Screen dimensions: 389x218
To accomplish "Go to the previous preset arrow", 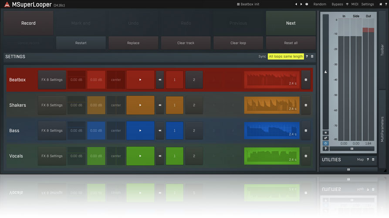I will (296, 4).
